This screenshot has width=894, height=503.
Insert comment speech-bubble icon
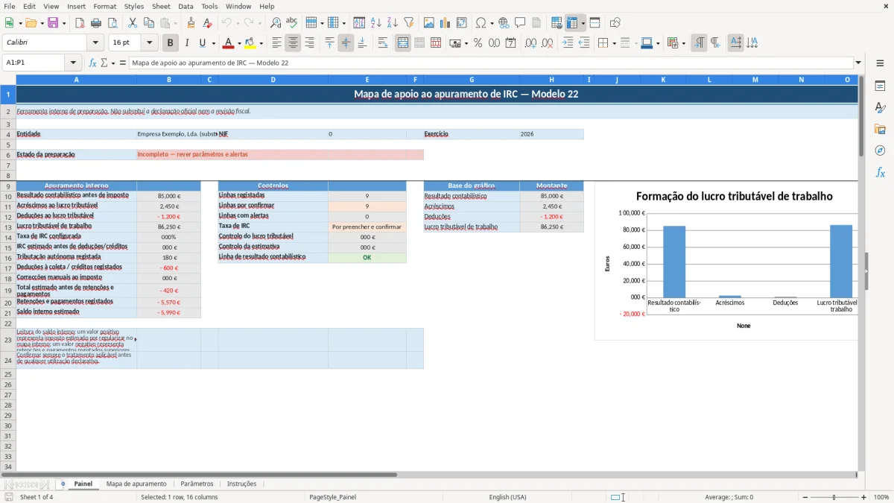[520, 23]
